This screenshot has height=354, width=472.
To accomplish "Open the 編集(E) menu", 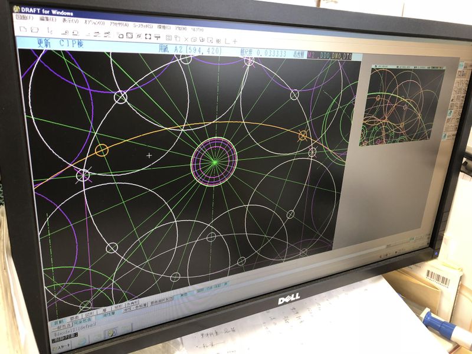I will 47,20.
